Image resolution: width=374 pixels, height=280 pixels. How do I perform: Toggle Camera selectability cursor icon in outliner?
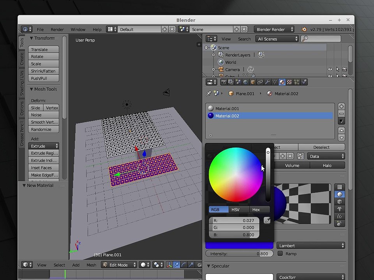click(337, 69)
